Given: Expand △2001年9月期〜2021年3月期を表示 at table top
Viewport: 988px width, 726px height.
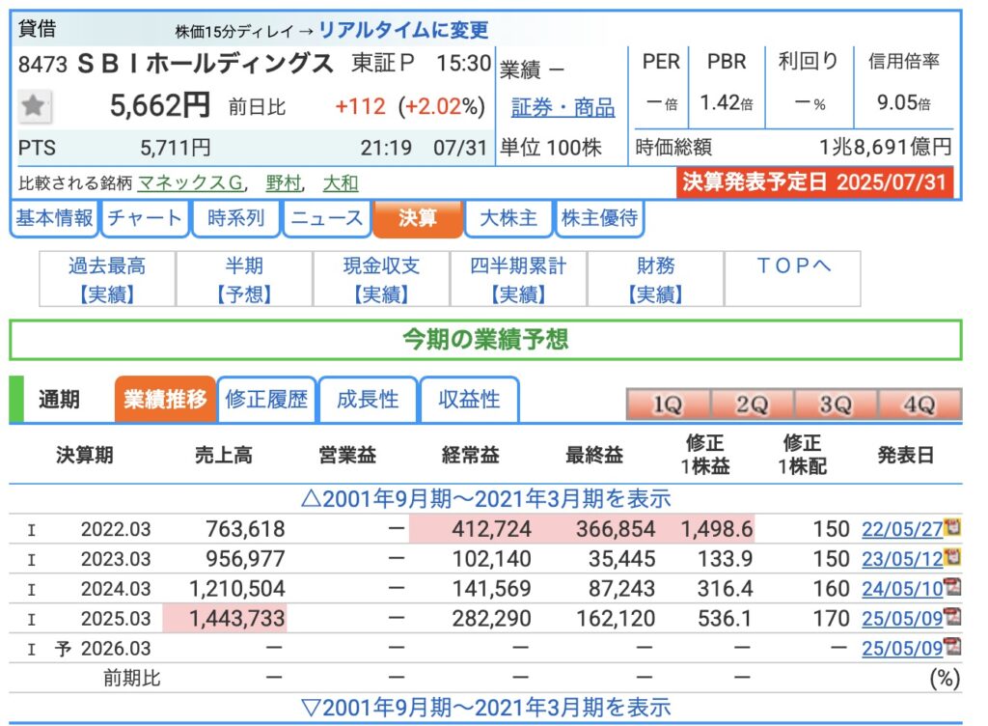Looking at the screenshot, I should (486, 498).
